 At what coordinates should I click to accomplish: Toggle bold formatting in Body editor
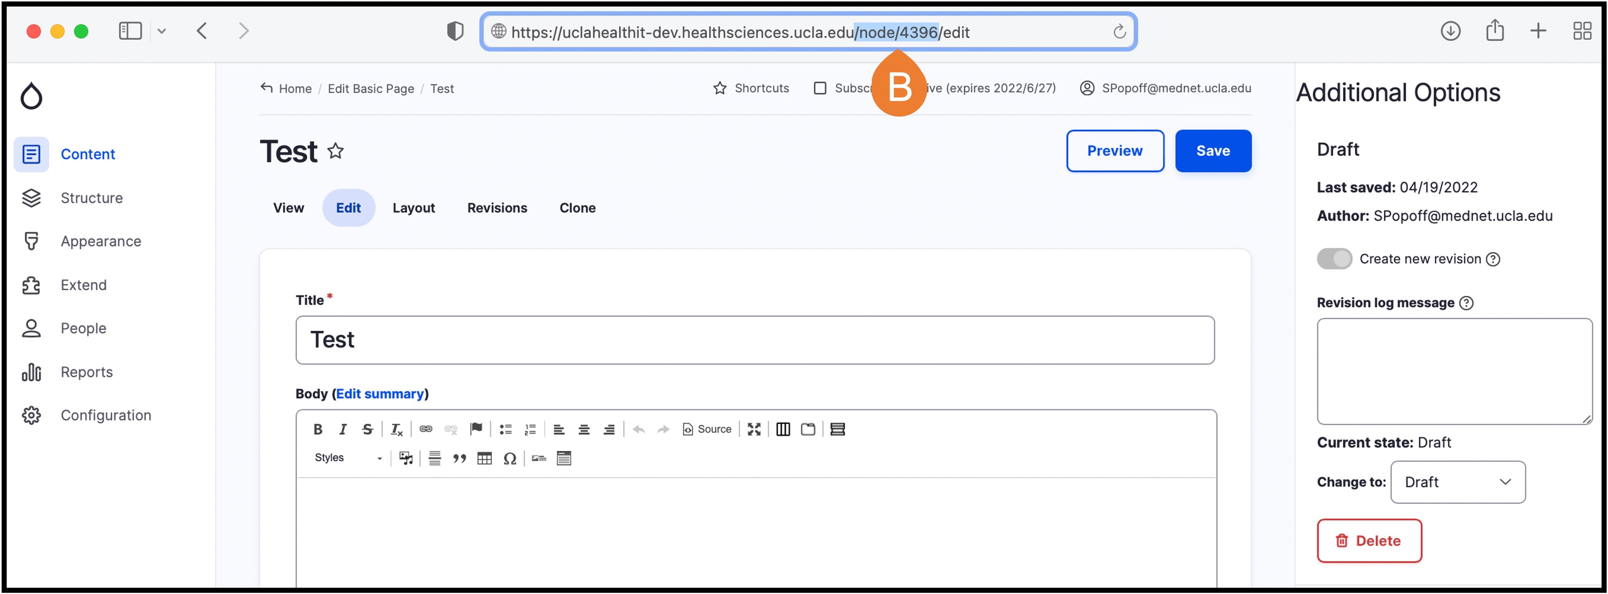pyautogui.click(x=318, y=429)
